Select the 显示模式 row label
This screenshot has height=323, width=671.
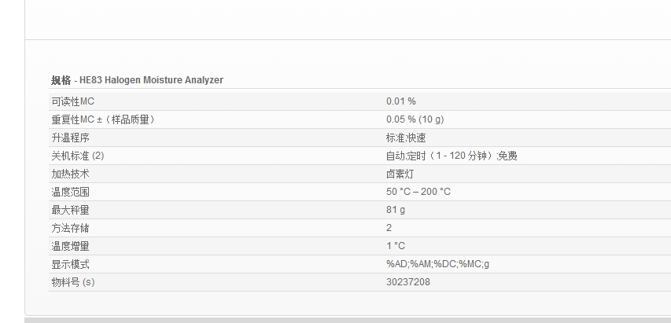pos(70,264)
